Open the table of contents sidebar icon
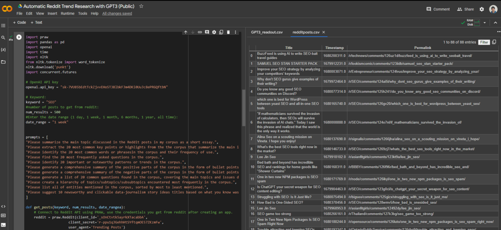501x230 pixels. [3, 26]
